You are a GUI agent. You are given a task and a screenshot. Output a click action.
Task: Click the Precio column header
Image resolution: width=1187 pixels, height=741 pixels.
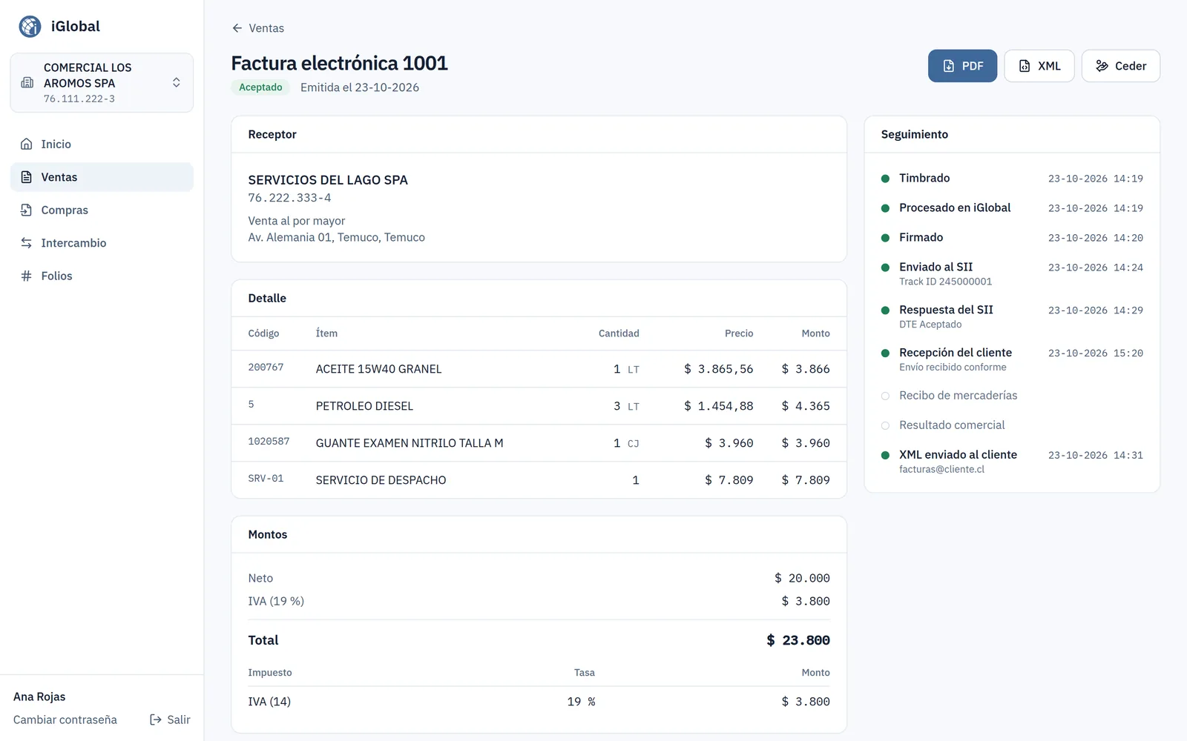pos(739,333)
